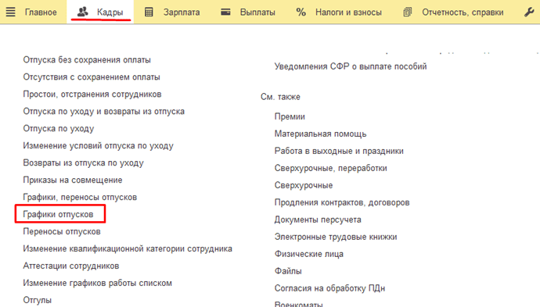Click the documents icon of Отчетность, справки
This screenshot has width=540, height=307.
[408, 12]
